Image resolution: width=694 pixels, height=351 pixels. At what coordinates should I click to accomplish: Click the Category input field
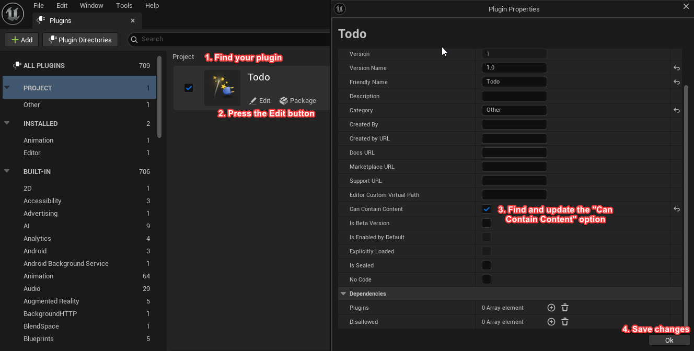click(x=514, y=110)
